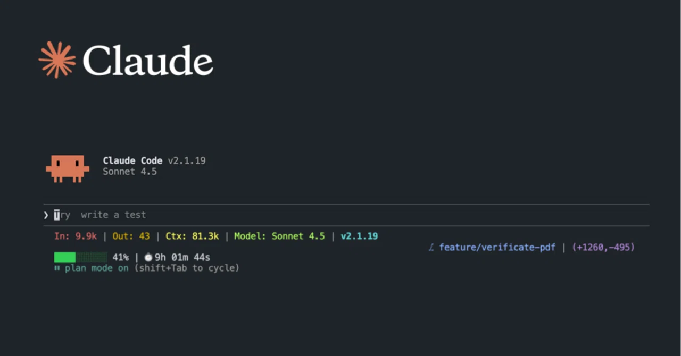Click the large white Claude wordmark
This screenshot has width=681, height=356.
coord(148,61)
